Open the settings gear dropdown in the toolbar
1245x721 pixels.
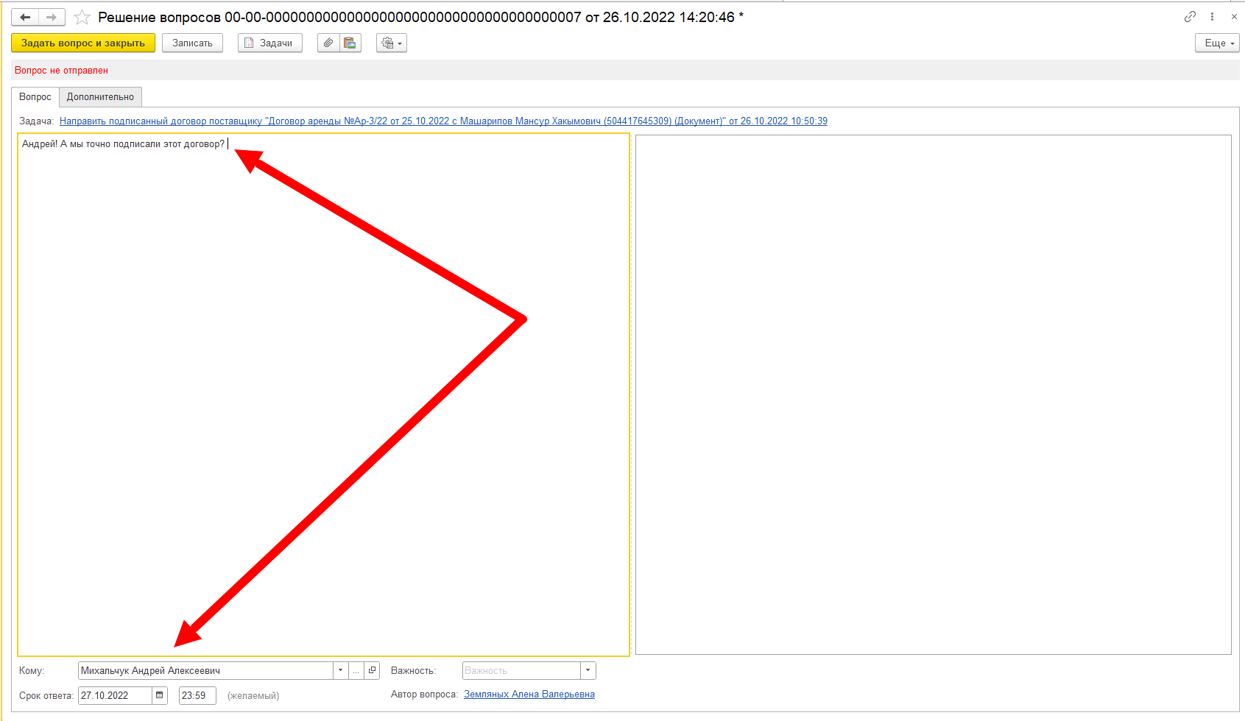[x=392, y=43]
